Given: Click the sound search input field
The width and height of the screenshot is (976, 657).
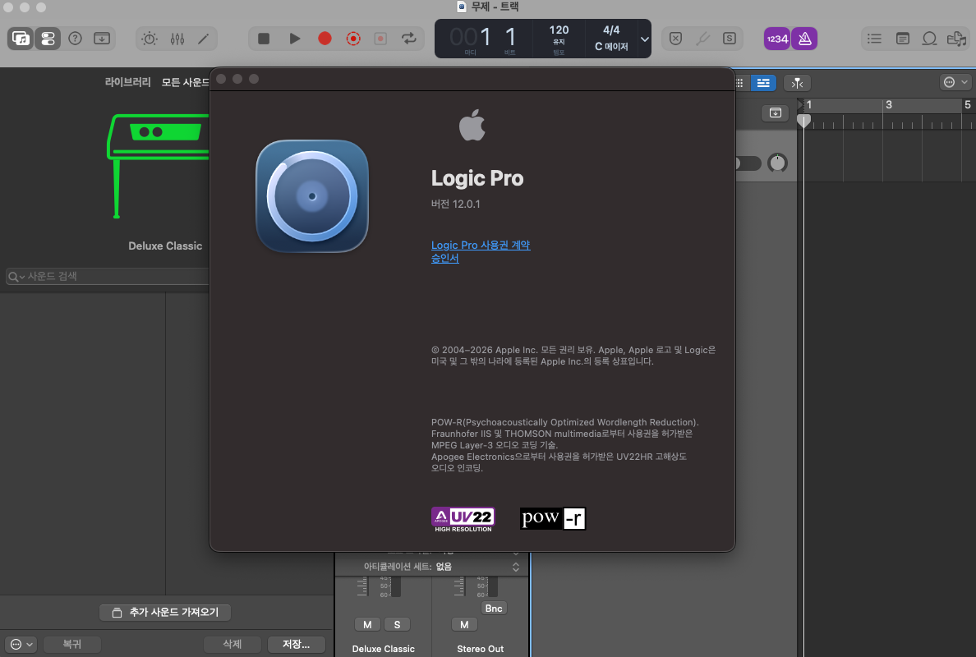Looking at the screenshot, I should pos(107,277).
